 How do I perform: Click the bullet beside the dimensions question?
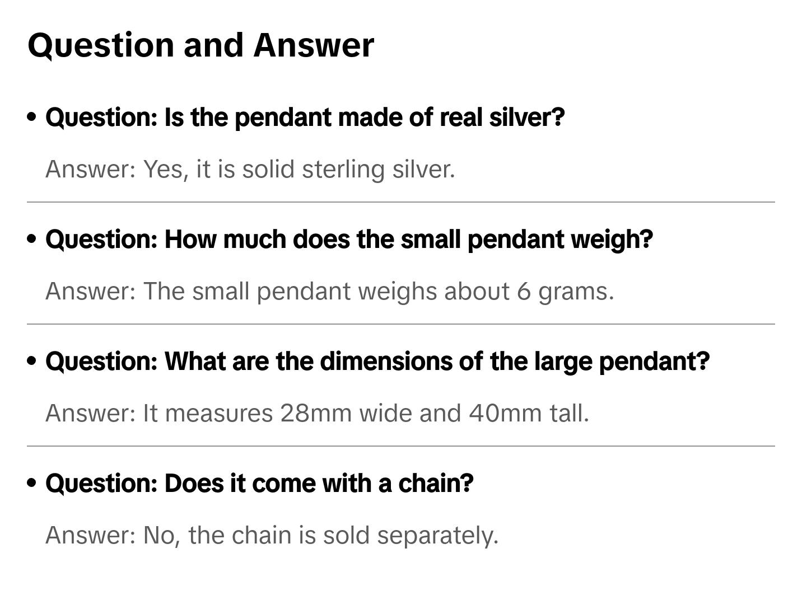[32, 361]
